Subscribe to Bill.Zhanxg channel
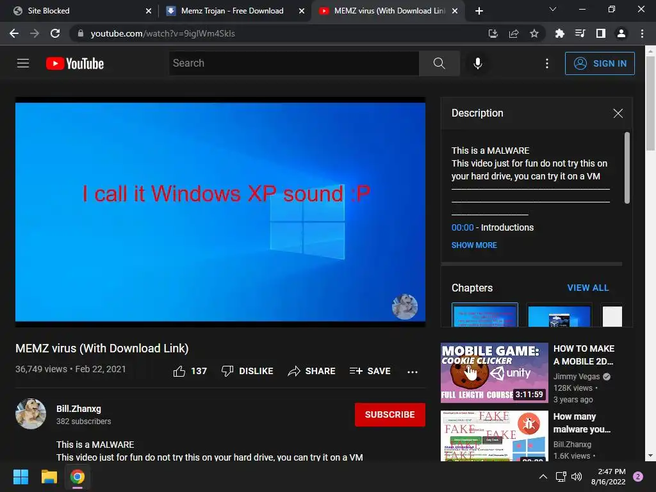 tap(390, 414)
